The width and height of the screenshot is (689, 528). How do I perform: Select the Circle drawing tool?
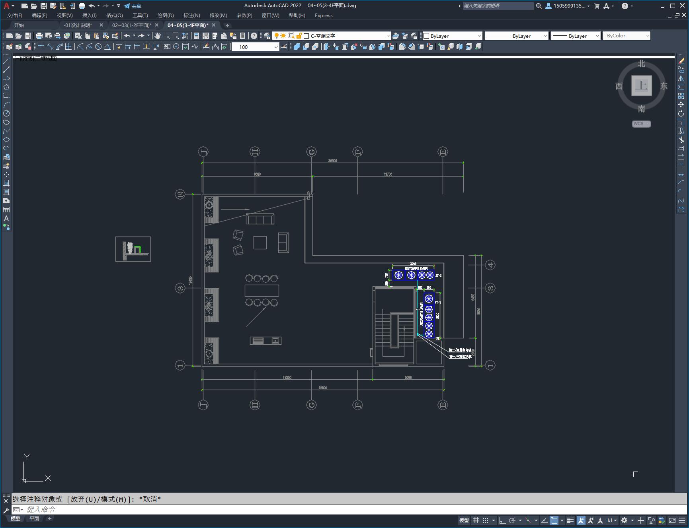pos(6,113)
